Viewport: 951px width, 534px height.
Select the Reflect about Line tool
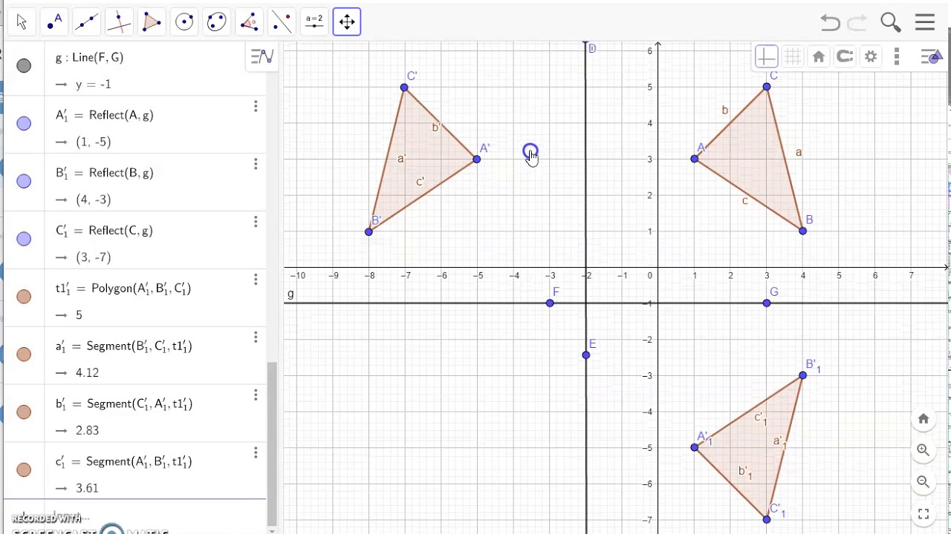click(x=282, y=22)
